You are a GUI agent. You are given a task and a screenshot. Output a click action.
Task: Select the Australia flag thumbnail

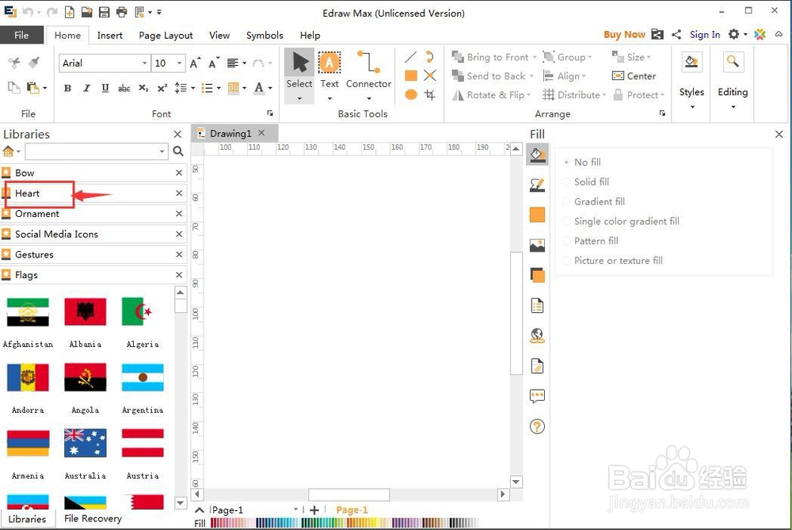click(86, 443)
